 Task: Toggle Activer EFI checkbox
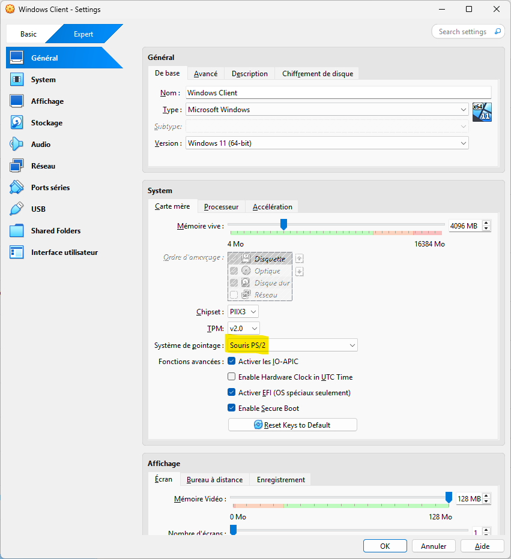click(x=232, y=392)
